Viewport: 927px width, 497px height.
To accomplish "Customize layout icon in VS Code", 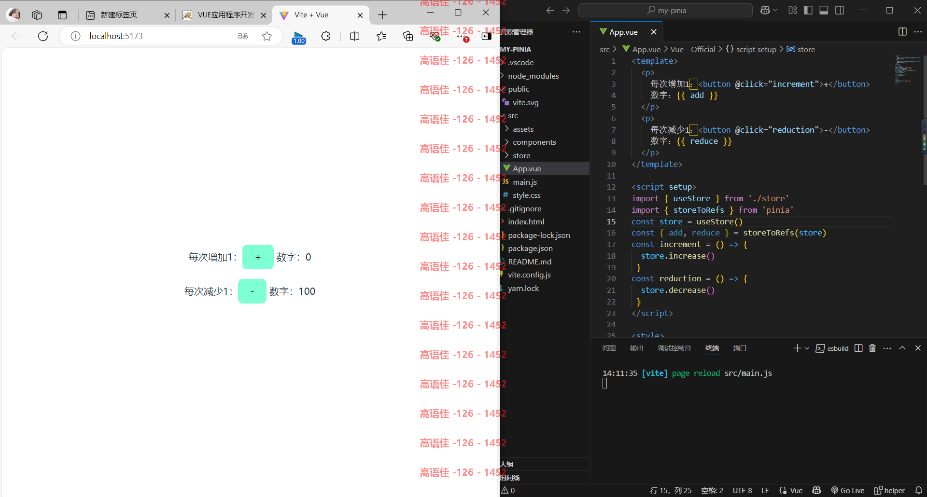I will tap(793, 10).
